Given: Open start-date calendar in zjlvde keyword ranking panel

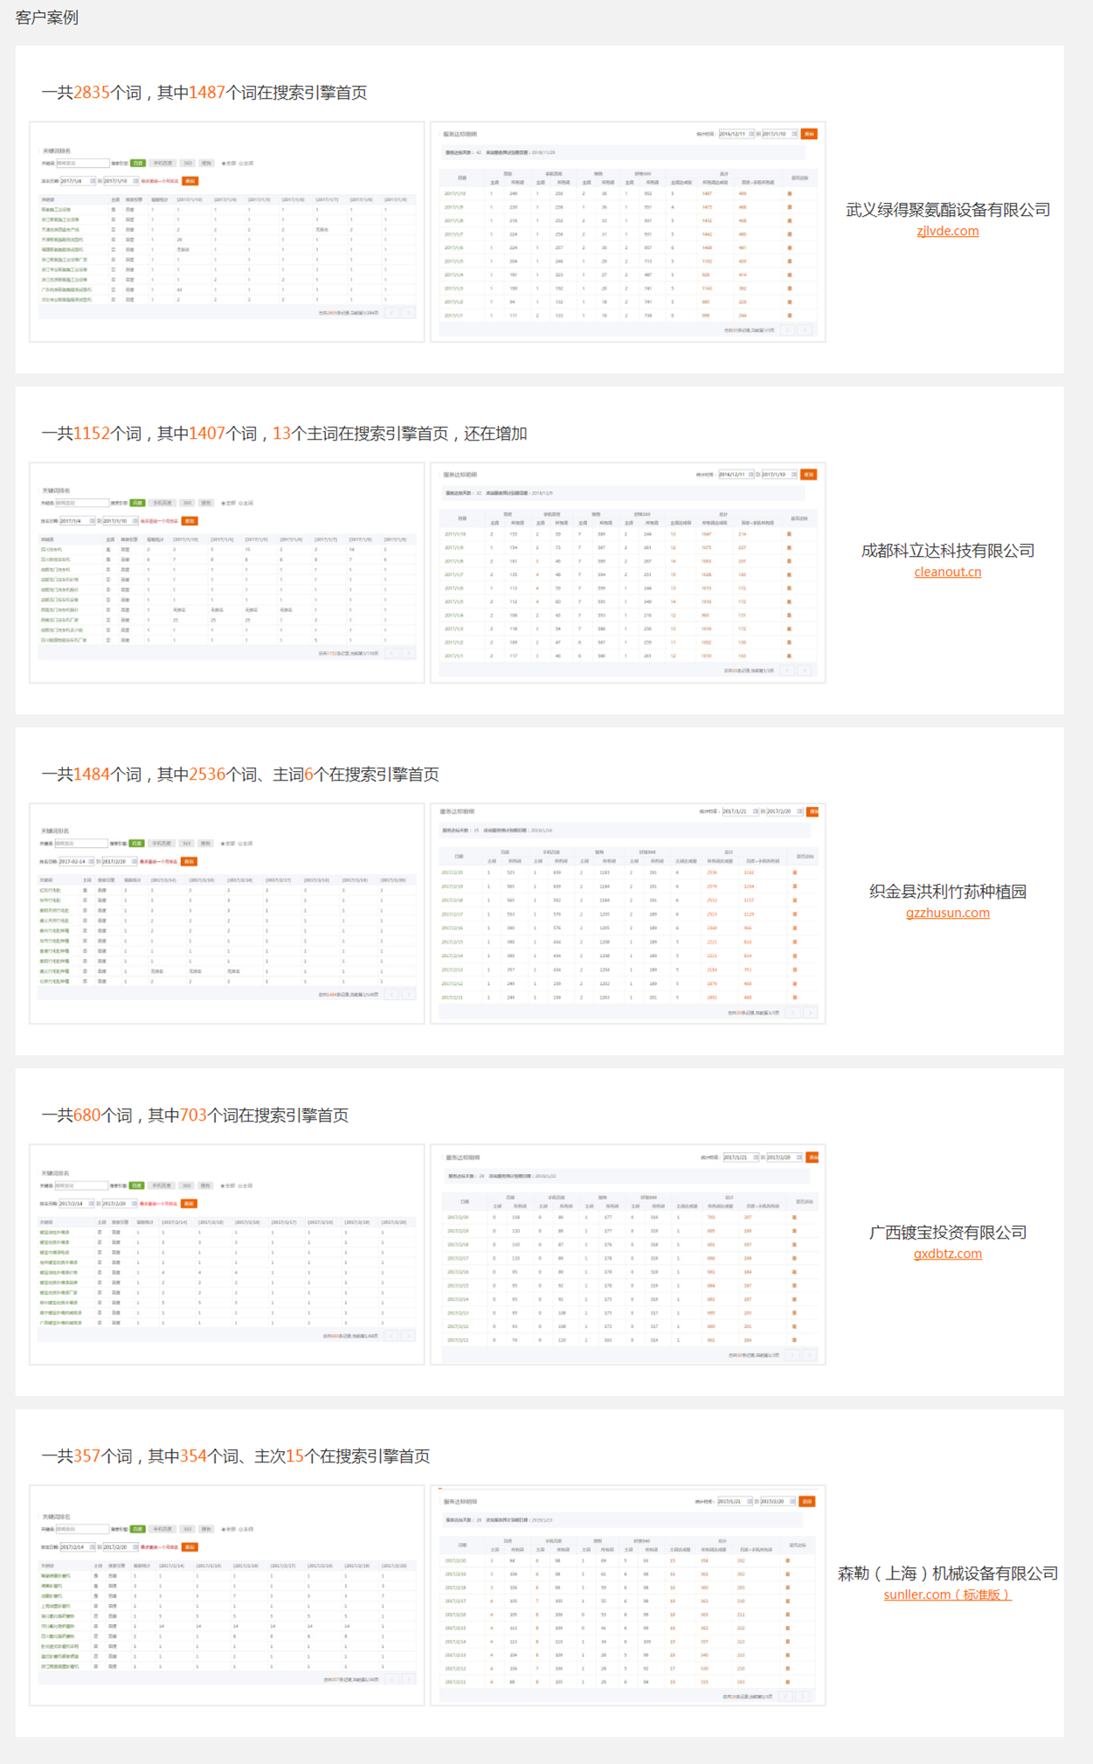Looking at the screenshot, I should [92, 181].
